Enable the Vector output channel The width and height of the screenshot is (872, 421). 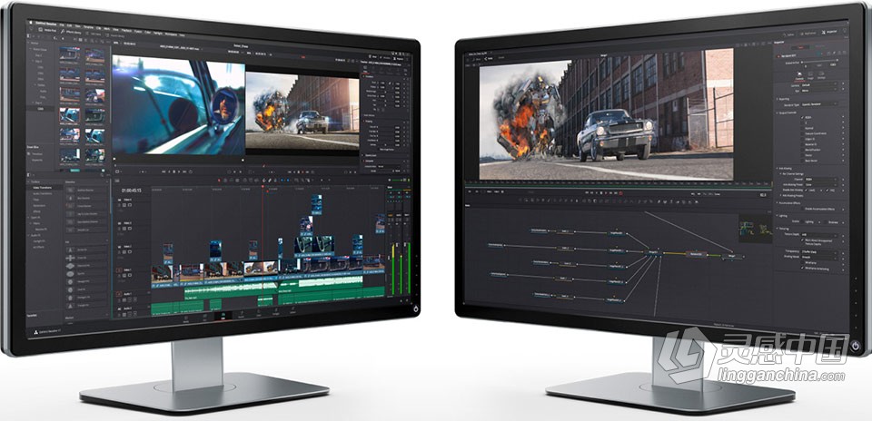[802, 155]
